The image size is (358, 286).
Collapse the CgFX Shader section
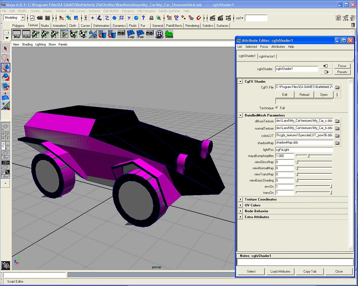point(240,82)
